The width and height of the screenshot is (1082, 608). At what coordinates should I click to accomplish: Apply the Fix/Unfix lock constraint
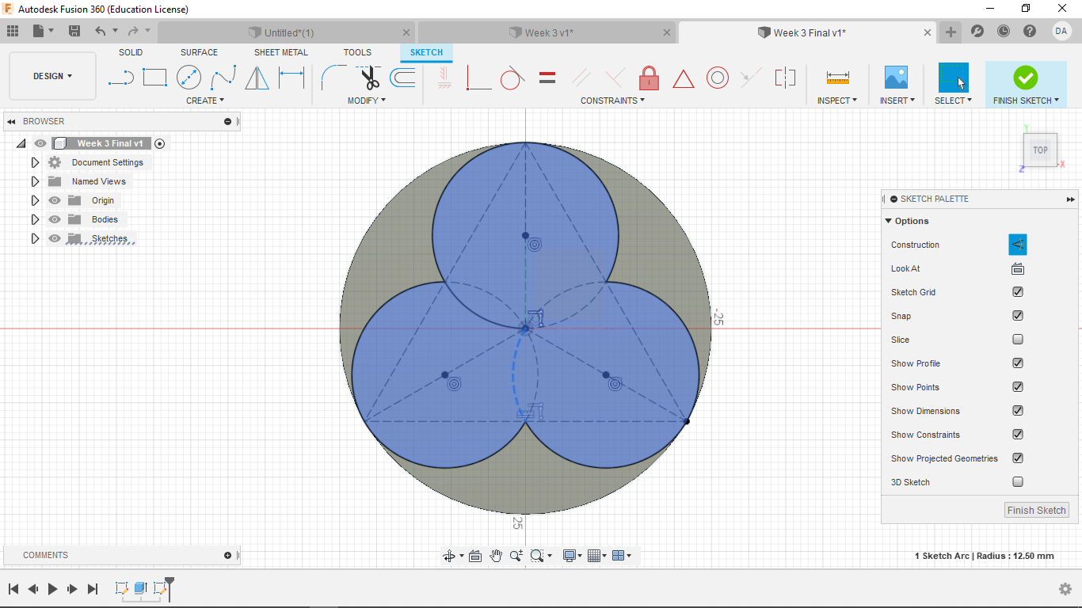(x=649, y=78)
